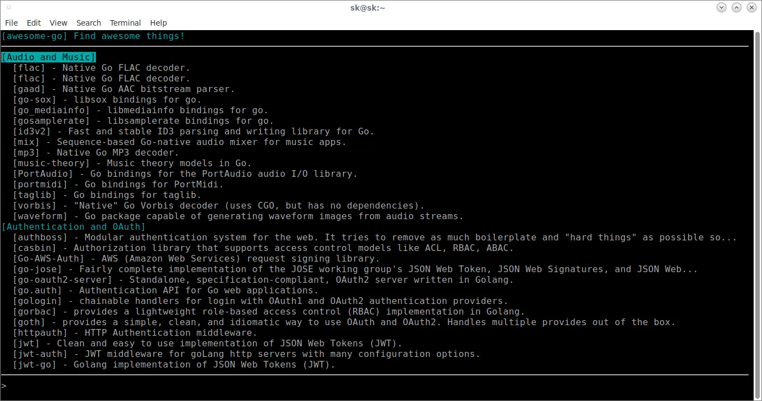The width and height of the screenshot is (762, 401).
Task: Choose the jwt-go Golang implementation entry
Action: (x=174, y=365)
